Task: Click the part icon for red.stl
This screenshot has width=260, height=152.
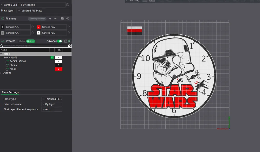Action: (x=7, y=69)
